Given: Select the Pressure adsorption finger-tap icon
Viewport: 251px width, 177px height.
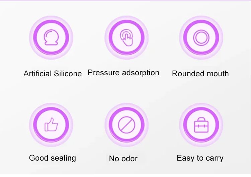Looking at the screenshot, I should point(126,37).
